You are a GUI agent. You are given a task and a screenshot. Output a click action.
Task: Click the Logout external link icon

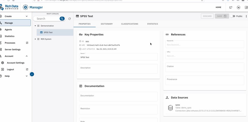(27, 69)
